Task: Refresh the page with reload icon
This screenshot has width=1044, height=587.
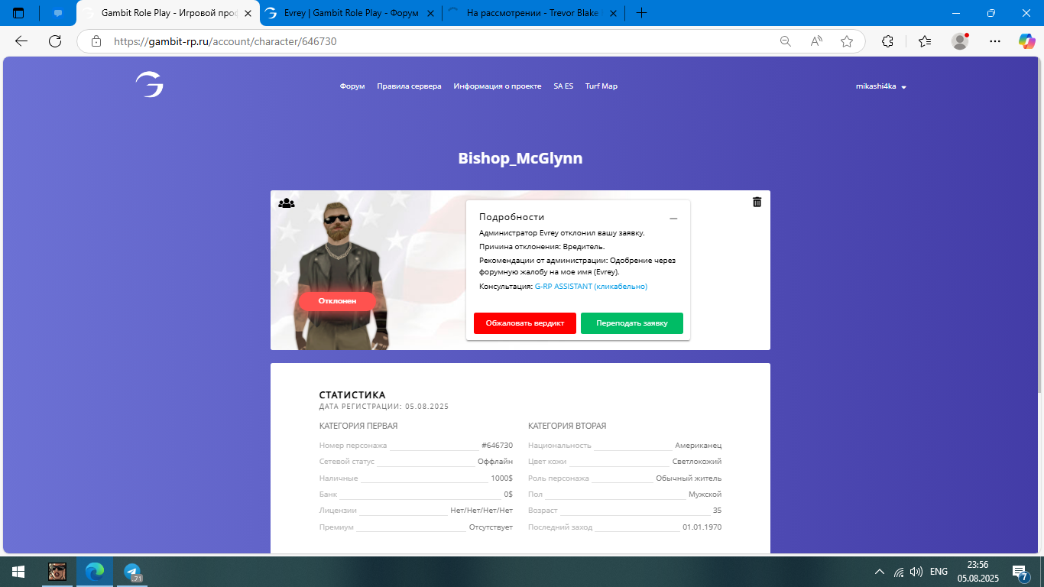Action: click(x=54, y=41)
